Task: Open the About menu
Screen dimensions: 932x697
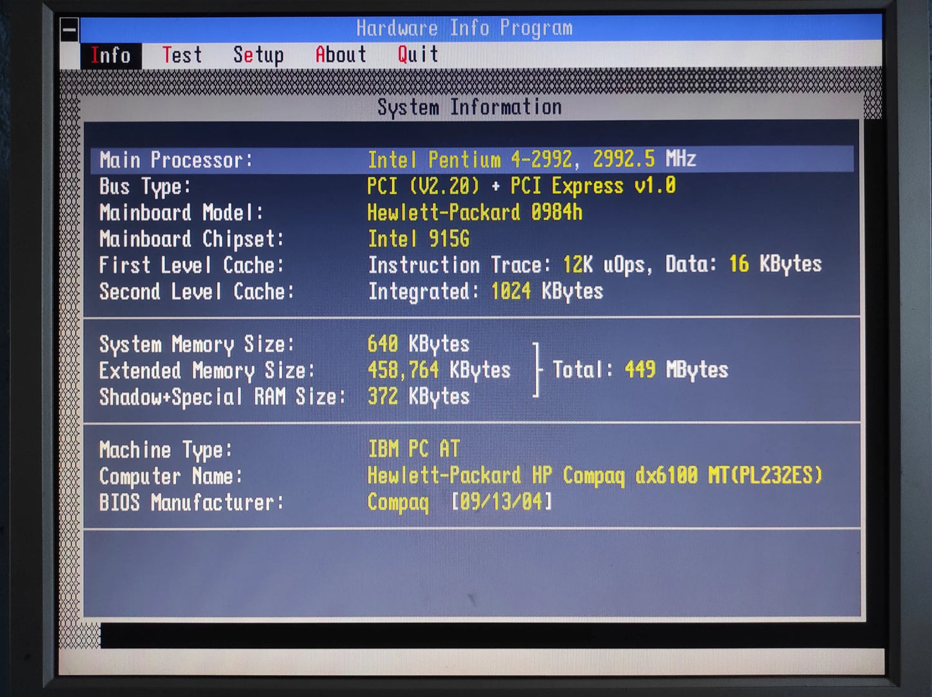Action: click(x=341, y=55)
